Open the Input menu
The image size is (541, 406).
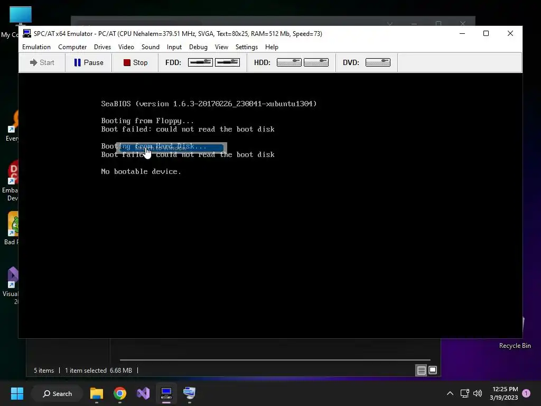[x=174, y=47]
